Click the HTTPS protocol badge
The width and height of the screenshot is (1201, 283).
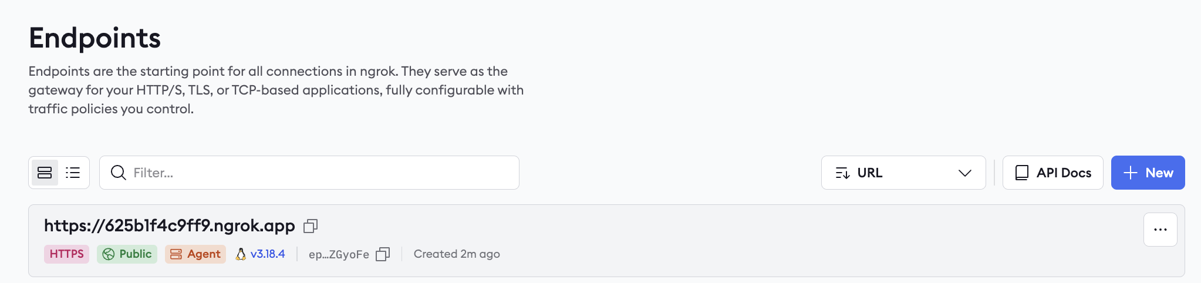click(66, 254)
